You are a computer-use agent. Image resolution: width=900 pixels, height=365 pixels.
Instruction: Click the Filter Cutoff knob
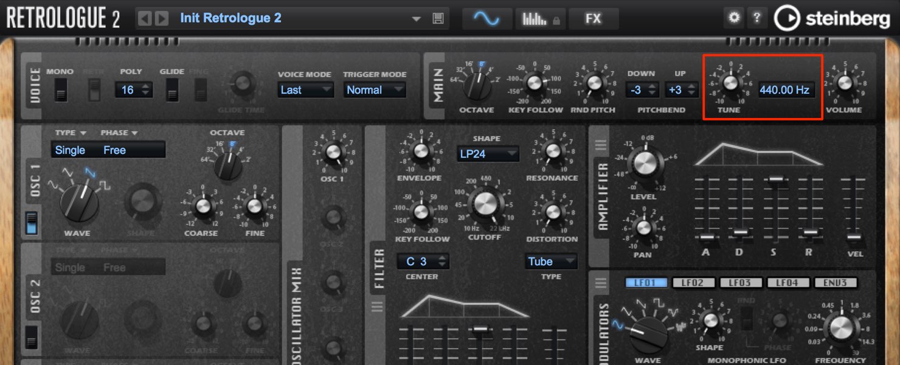pyautogui.click(x=485, y=204)
